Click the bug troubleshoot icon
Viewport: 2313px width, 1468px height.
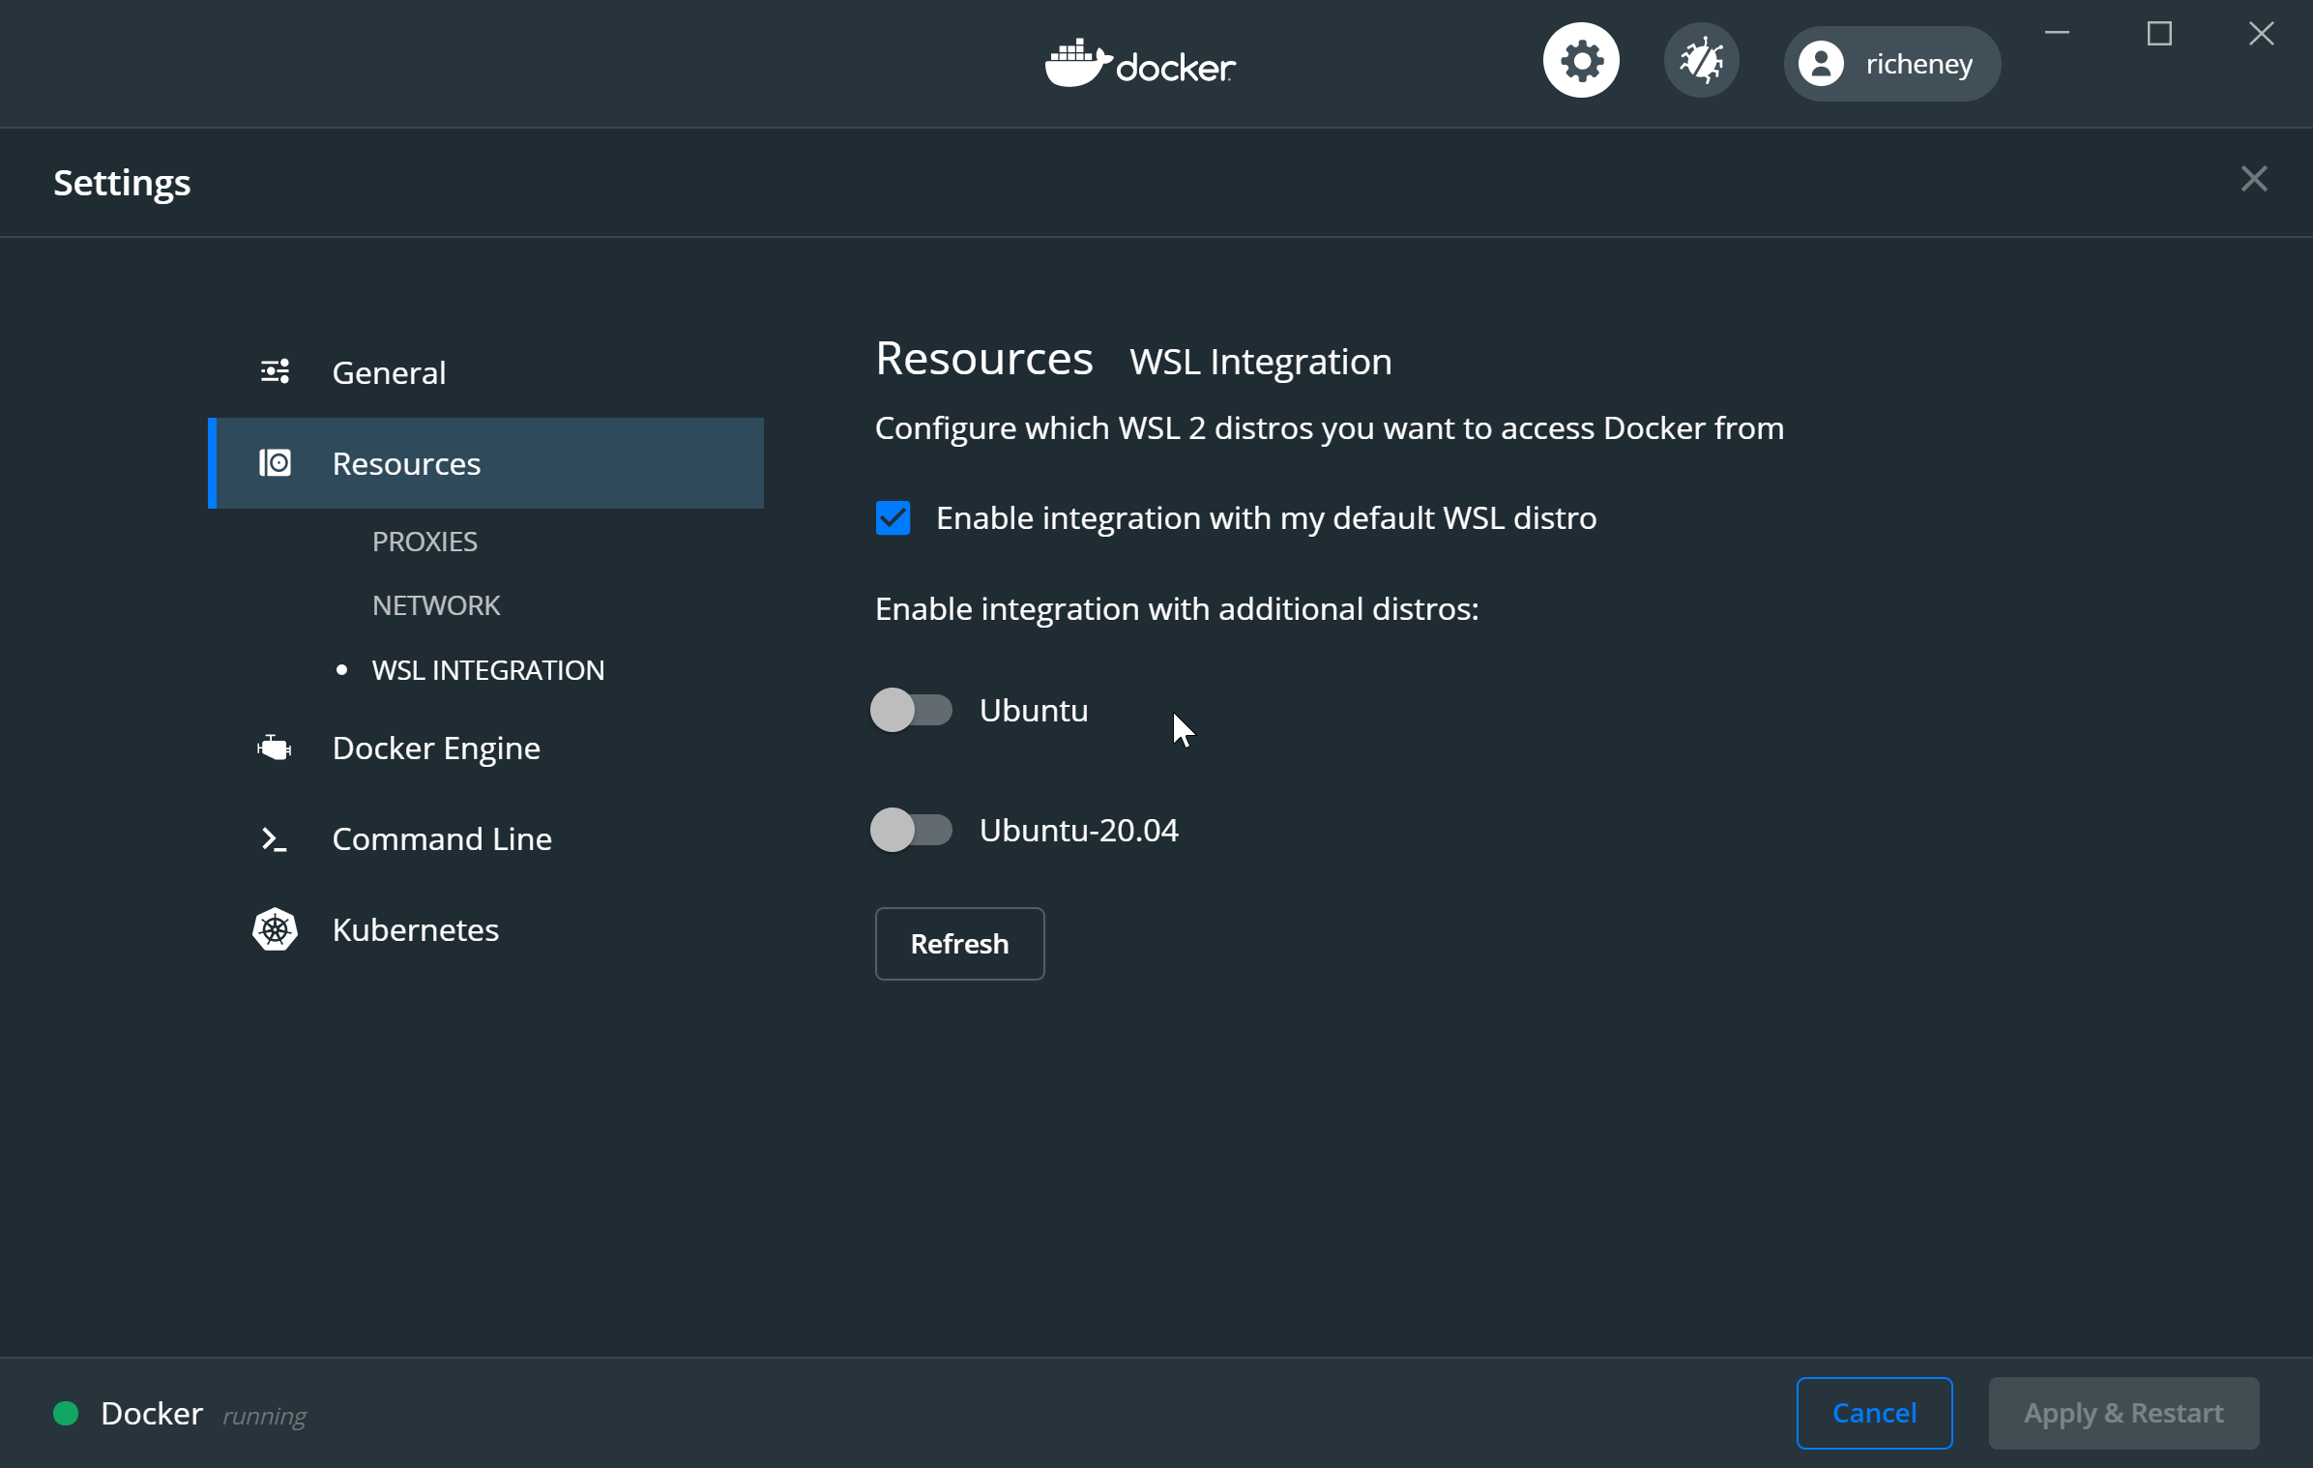point(1701,61)
